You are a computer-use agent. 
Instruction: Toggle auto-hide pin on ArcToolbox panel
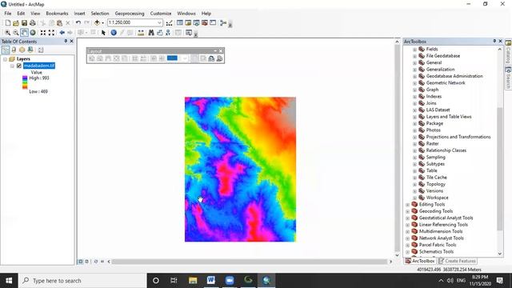tap(494, 41)
